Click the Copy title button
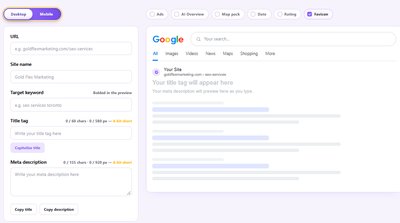This screenshot has width=400, height=223. [24, 209]
